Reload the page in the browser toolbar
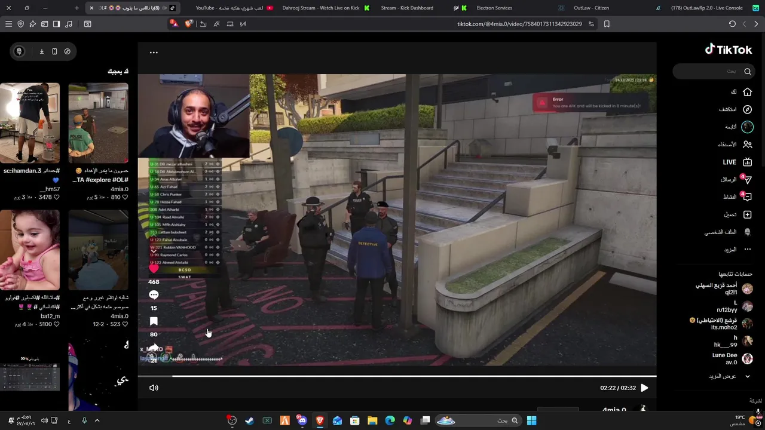Screen dimensions: 765x430 [732, 24]
